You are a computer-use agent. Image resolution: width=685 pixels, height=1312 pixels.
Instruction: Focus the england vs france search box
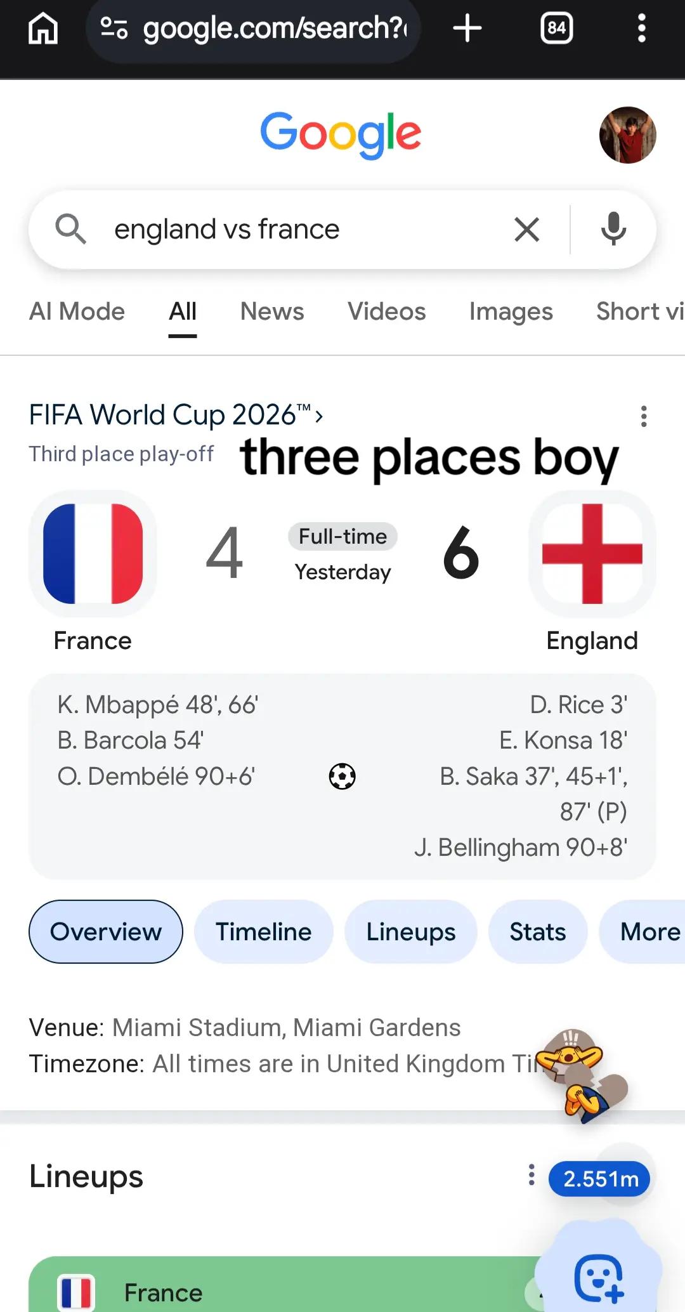[x=304, y=229]
